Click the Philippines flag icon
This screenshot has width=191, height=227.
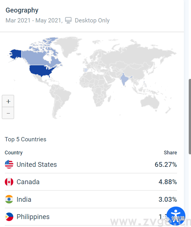point(9,217)
